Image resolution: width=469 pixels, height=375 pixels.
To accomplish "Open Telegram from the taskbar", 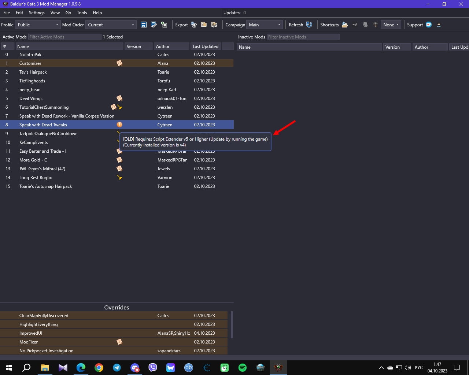I will [117, 368].
